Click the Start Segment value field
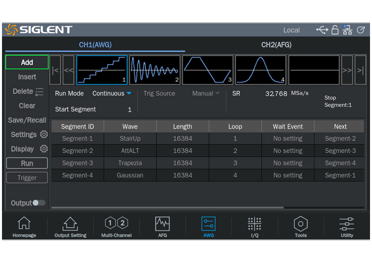This screenshot has height=263, width=372. (x=129, y=109)
